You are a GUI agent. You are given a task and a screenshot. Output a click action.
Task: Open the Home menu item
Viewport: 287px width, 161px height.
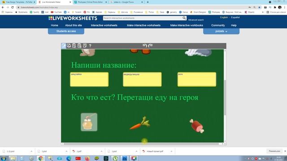55,25
